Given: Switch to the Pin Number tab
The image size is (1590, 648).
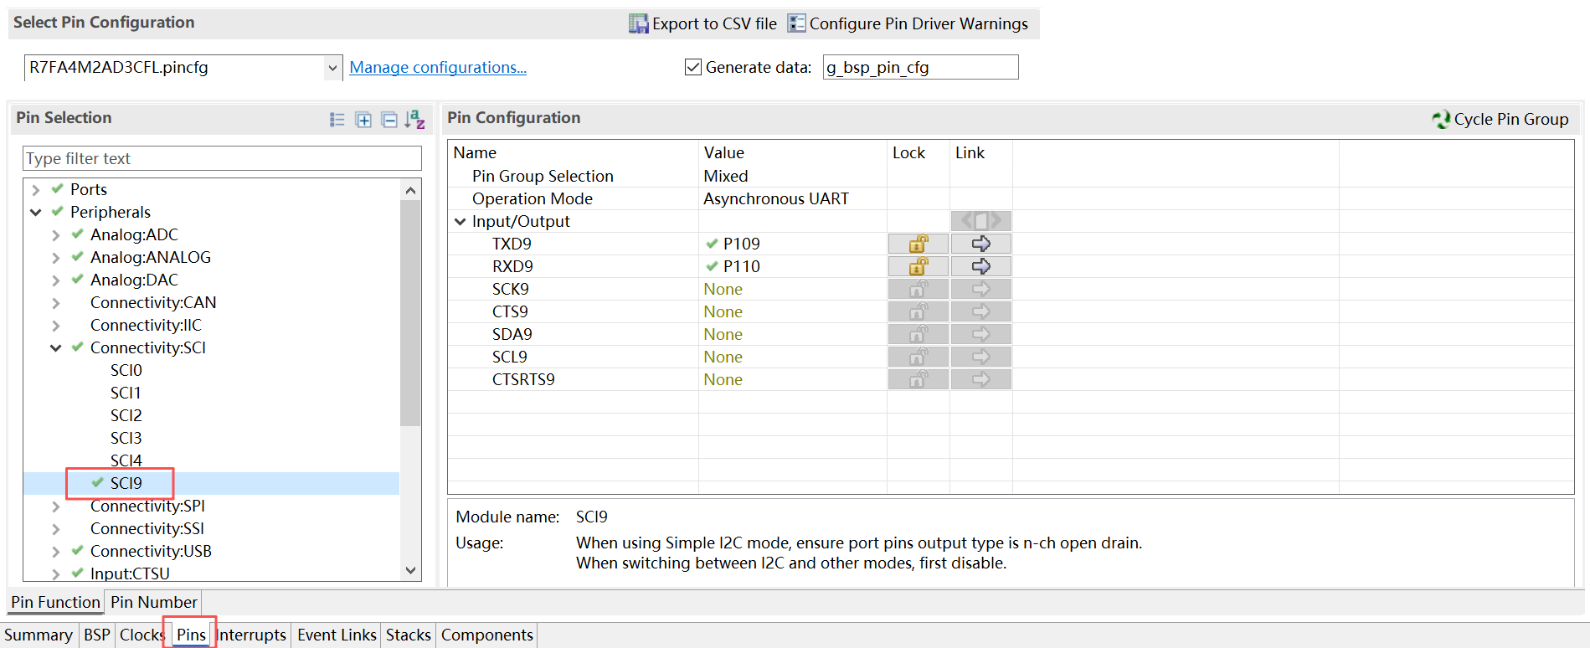Looking at the screenshot, I should point(154,602).
